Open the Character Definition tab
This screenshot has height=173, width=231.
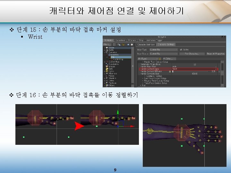[x=146, y=45]
